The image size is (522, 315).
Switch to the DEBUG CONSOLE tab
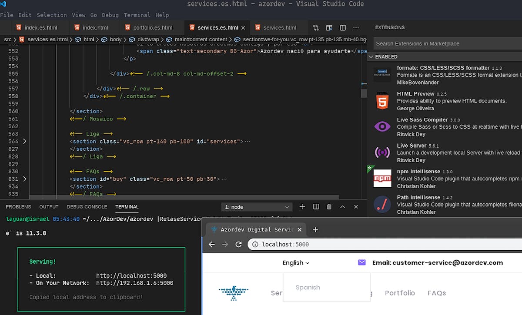(x=87, y=206)
